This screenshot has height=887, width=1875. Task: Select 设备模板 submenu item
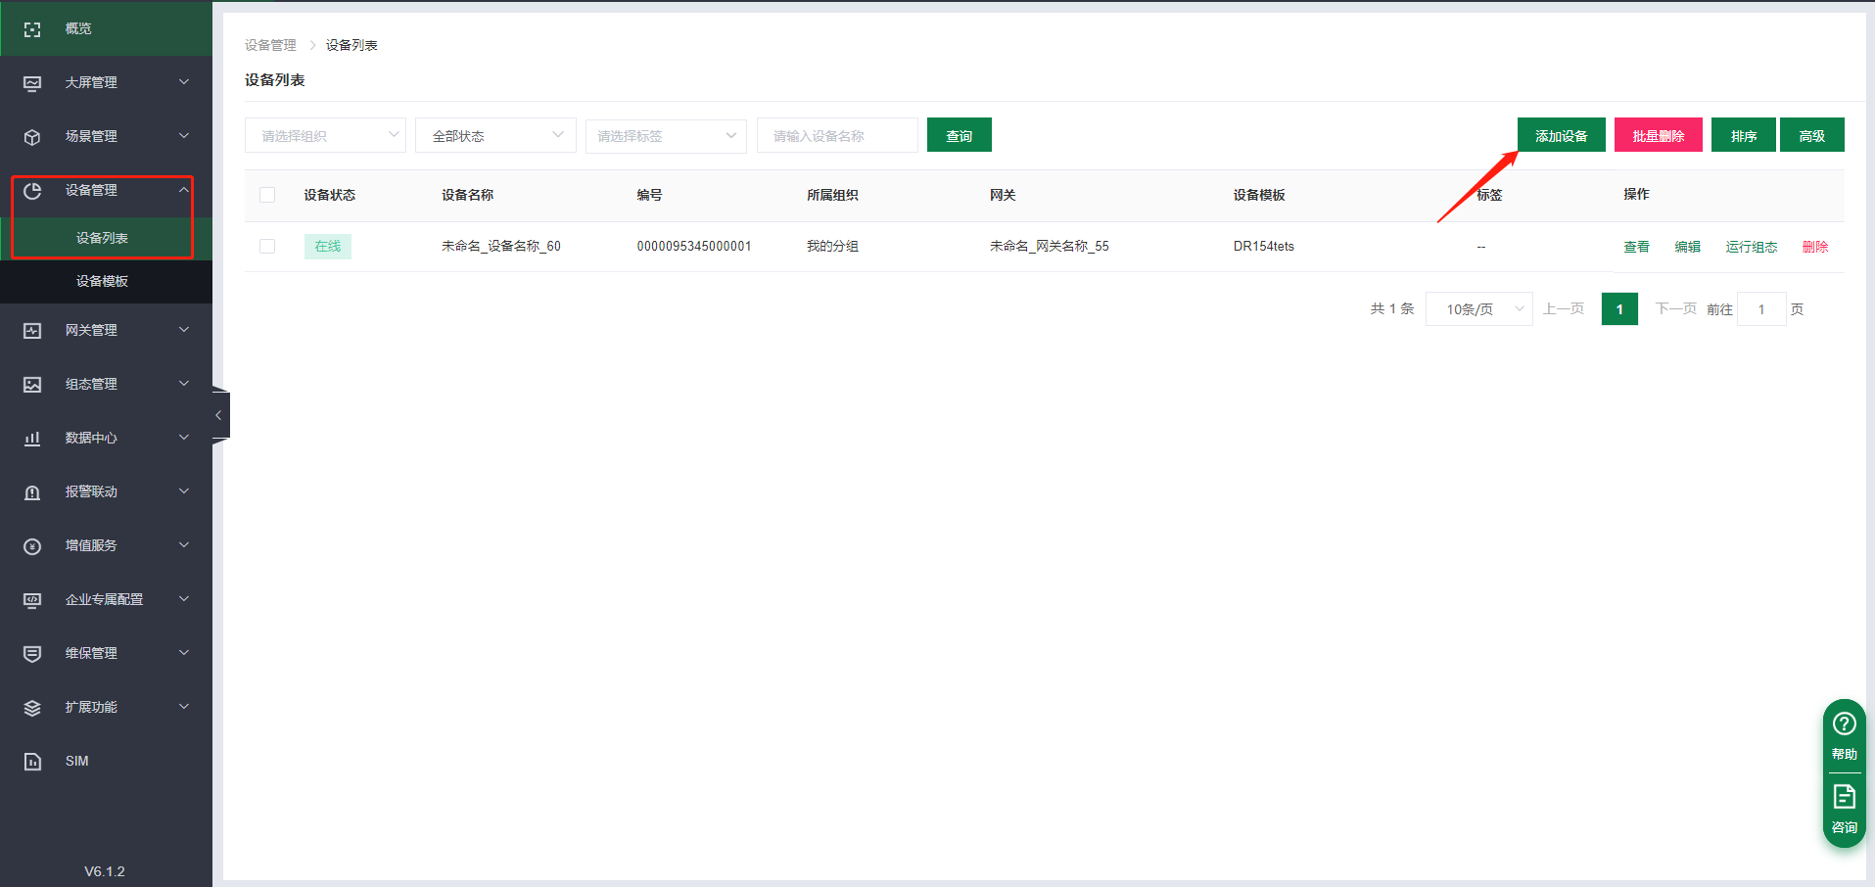coord(102,281)
